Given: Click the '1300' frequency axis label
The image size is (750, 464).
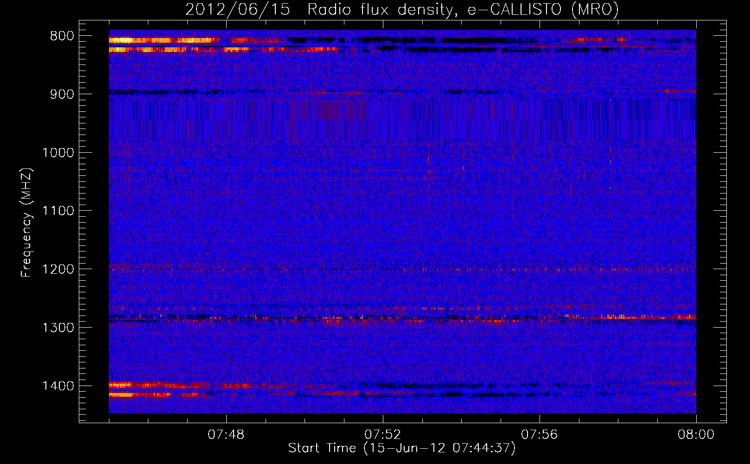Looking at the screenshot, I should coord(58,328).
